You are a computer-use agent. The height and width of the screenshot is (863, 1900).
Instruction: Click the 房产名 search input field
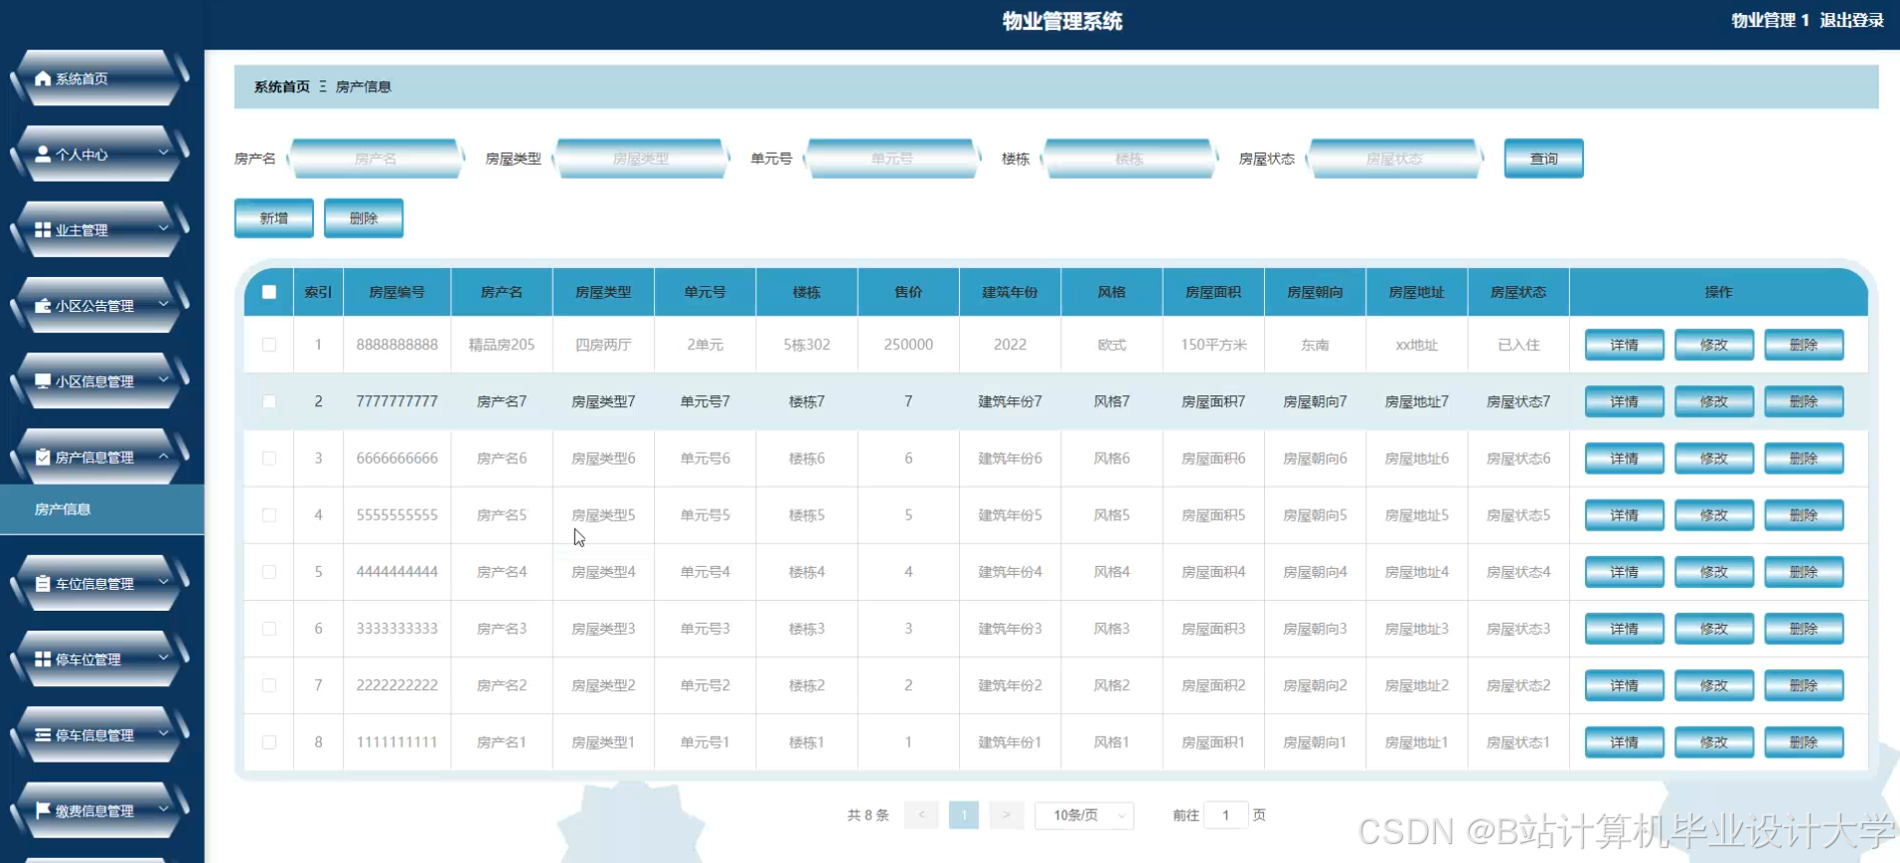376,159
